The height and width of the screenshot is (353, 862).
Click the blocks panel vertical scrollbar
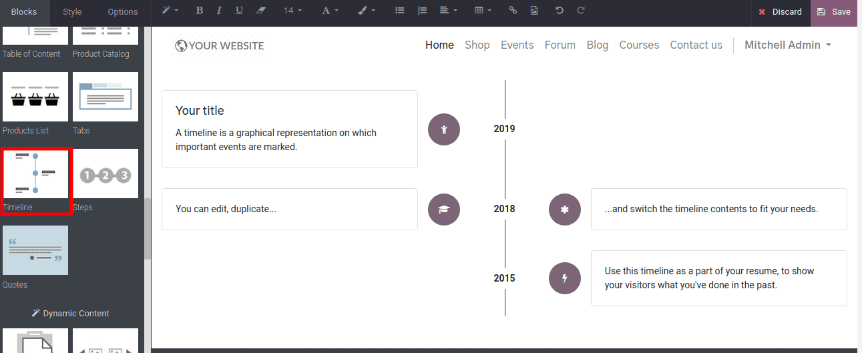point(148,228)
